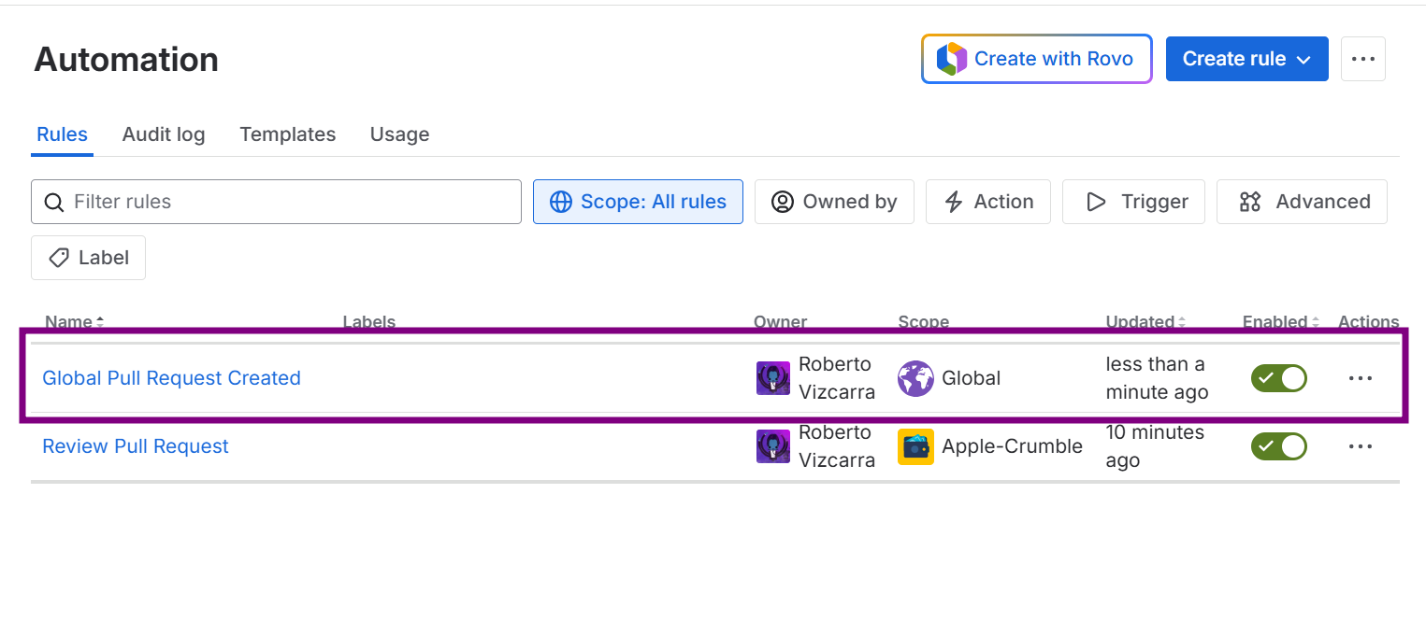Click Roberto Vizcarra avatar on Global rule

[772, 378]
